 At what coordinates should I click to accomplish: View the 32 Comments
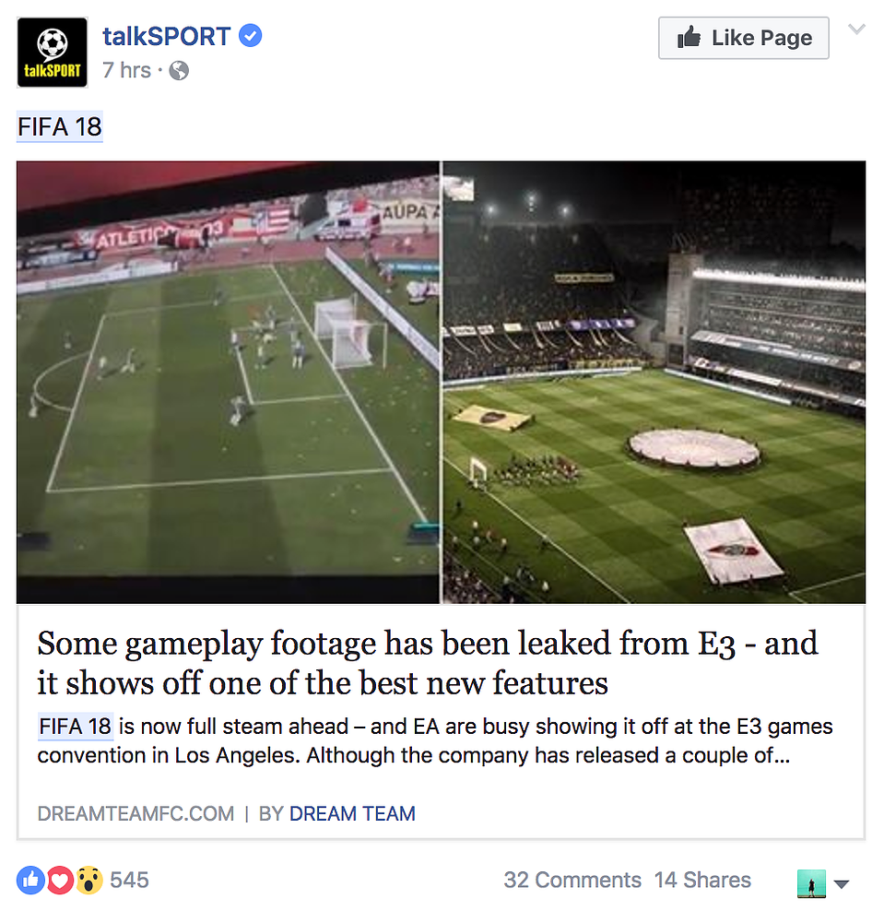click(x=572, y=881)
